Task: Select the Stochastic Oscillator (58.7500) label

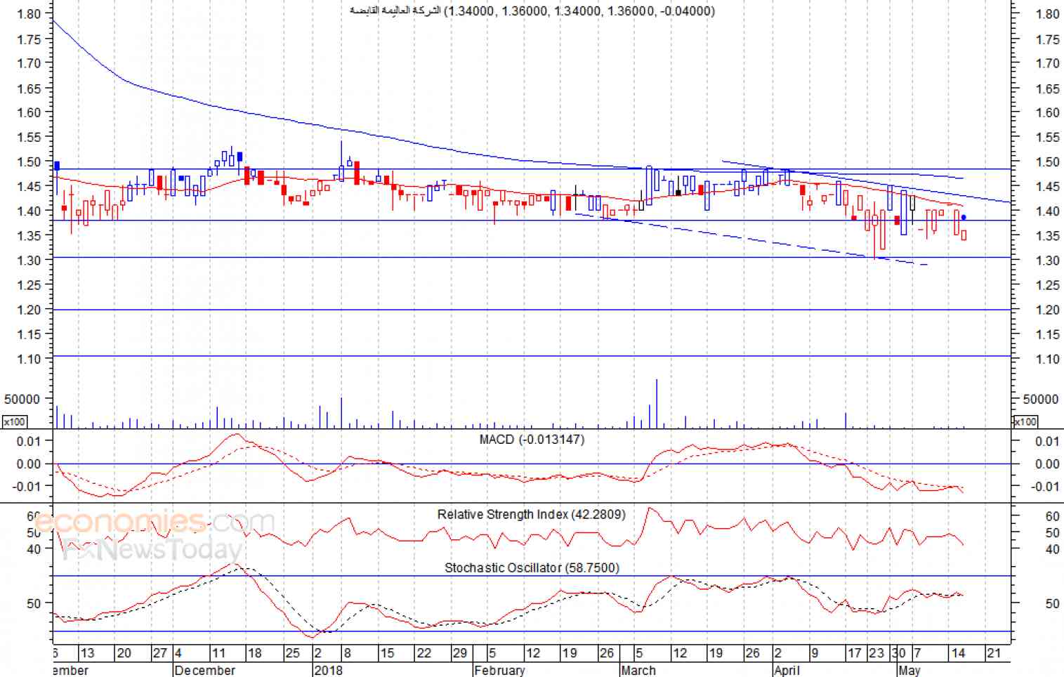Action: tap(532, 567)
